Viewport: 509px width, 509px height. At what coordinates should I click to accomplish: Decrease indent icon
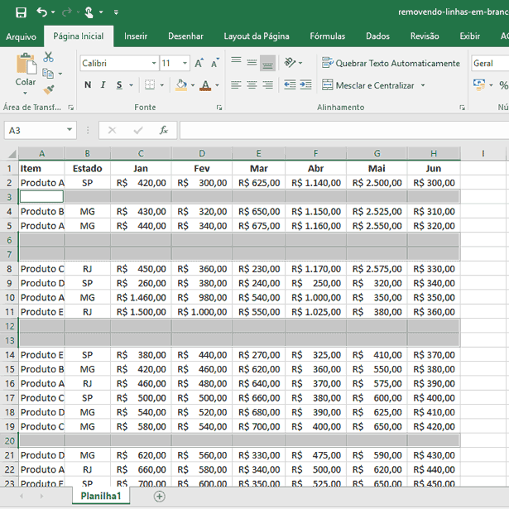click(x=290, y=85)
